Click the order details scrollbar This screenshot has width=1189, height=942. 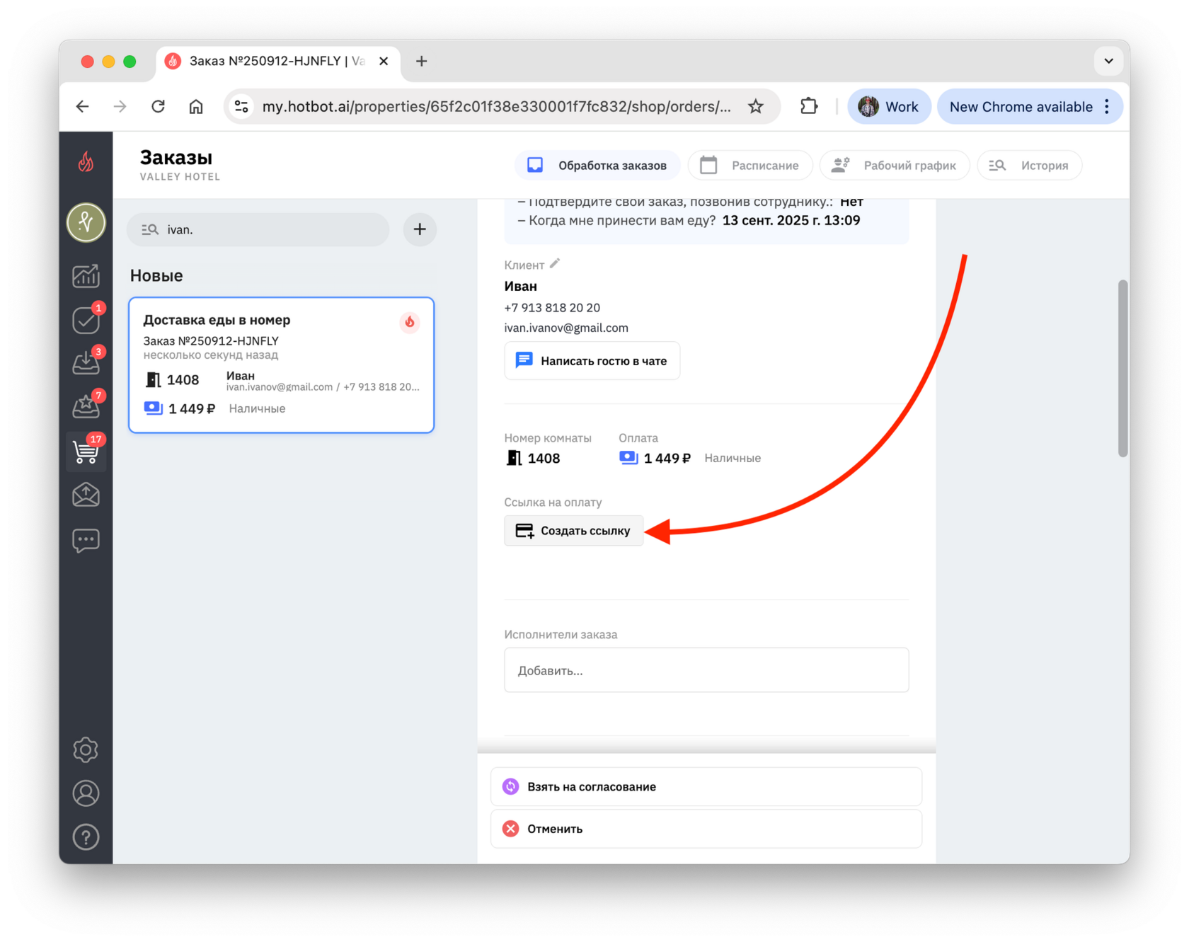click(1122, 369)
